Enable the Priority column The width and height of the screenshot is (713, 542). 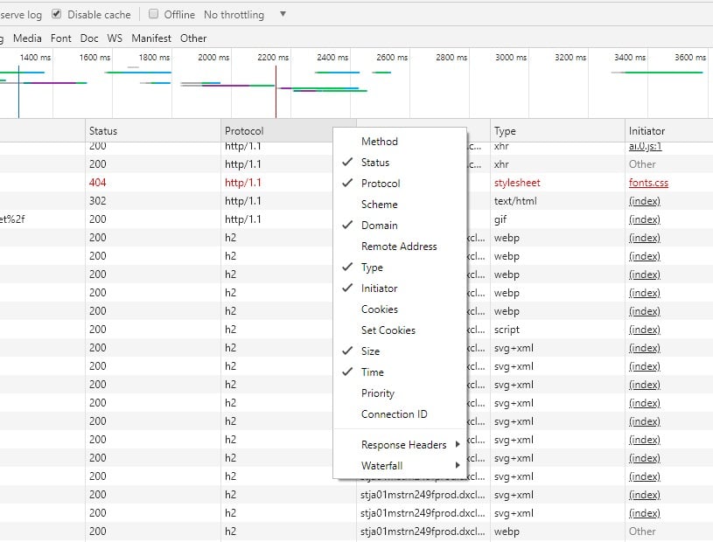point(378,393)
